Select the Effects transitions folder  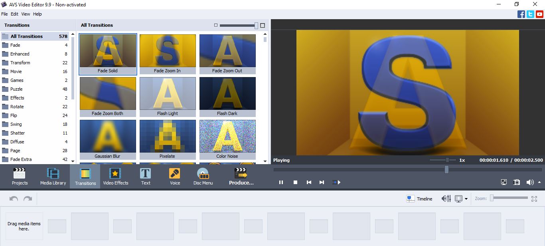(35, 98)
